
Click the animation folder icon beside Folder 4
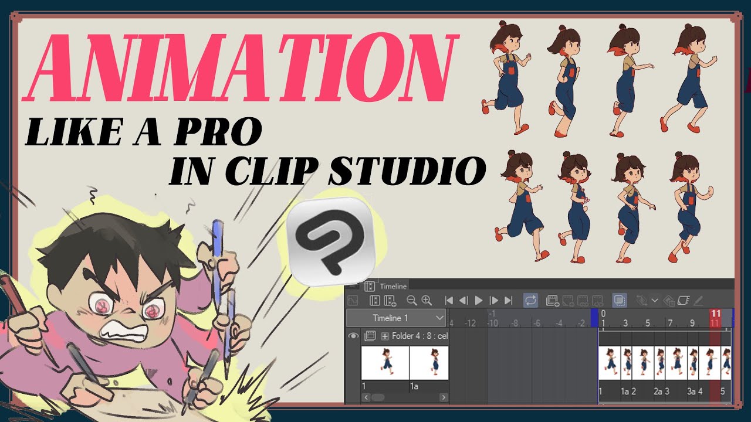click(x=370, y=336)
